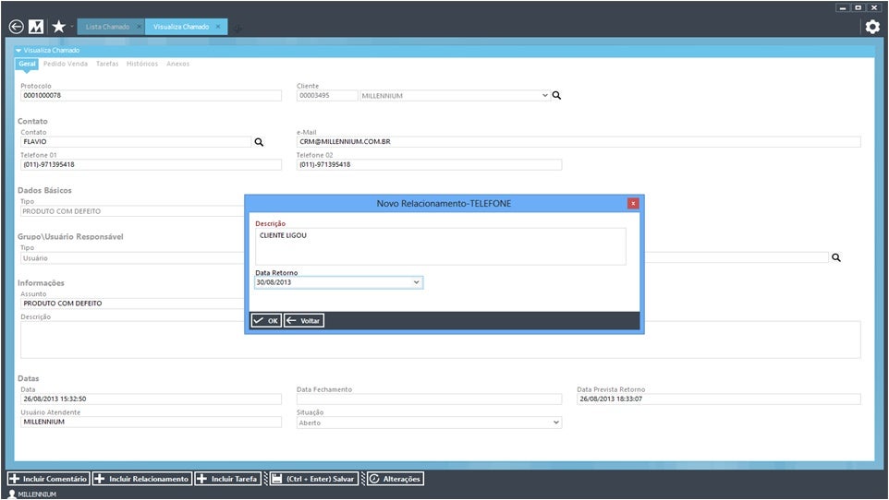Open the Cliente MILLENNIUM dropdown arrow
This screenshot has height=500, width=889.
544,95
